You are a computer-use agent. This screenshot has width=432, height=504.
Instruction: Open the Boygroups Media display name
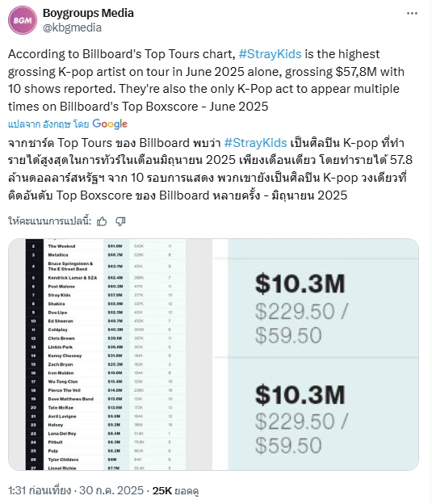pos(88,13)
